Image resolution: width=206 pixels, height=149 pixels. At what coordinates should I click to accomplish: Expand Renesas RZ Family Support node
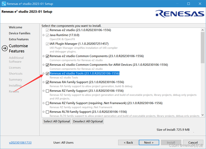44,91
